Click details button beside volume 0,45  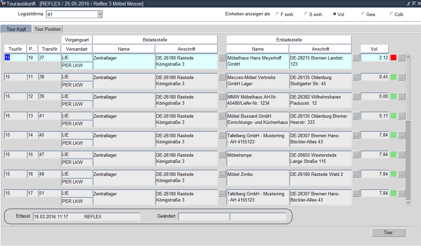point(402,77)
